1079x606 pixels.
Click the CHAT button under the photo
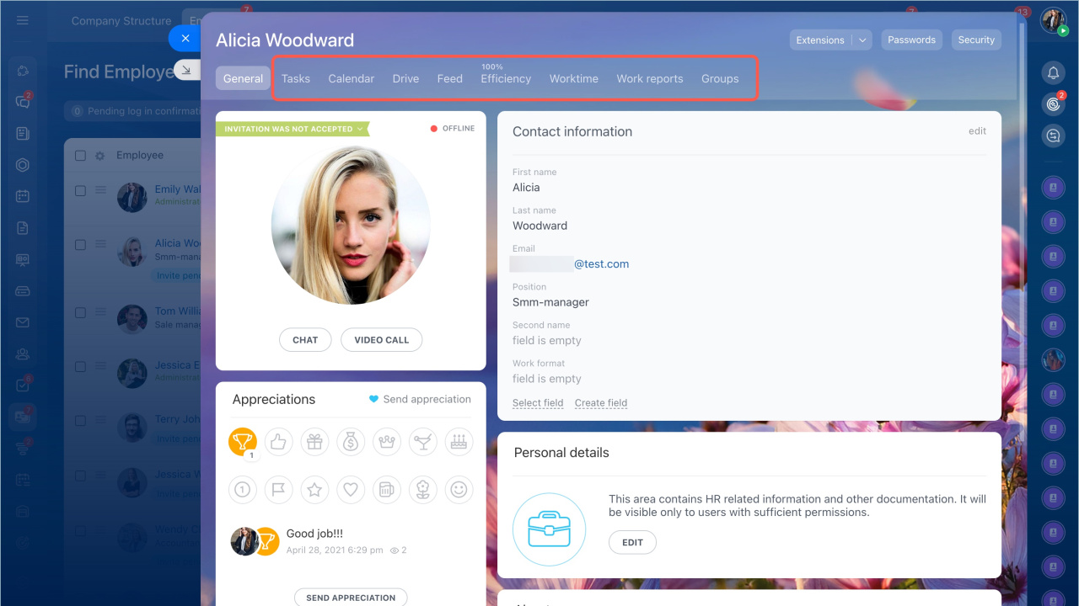pos(305,340)
